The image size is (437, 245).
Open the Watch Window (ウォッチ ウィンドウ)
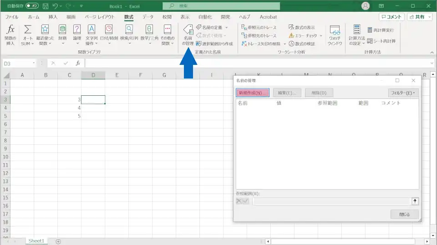point(335,35)
